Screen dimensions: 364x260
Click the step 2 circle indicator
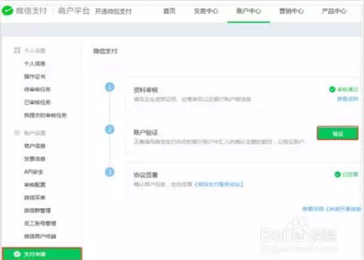(x=110, y=129)
